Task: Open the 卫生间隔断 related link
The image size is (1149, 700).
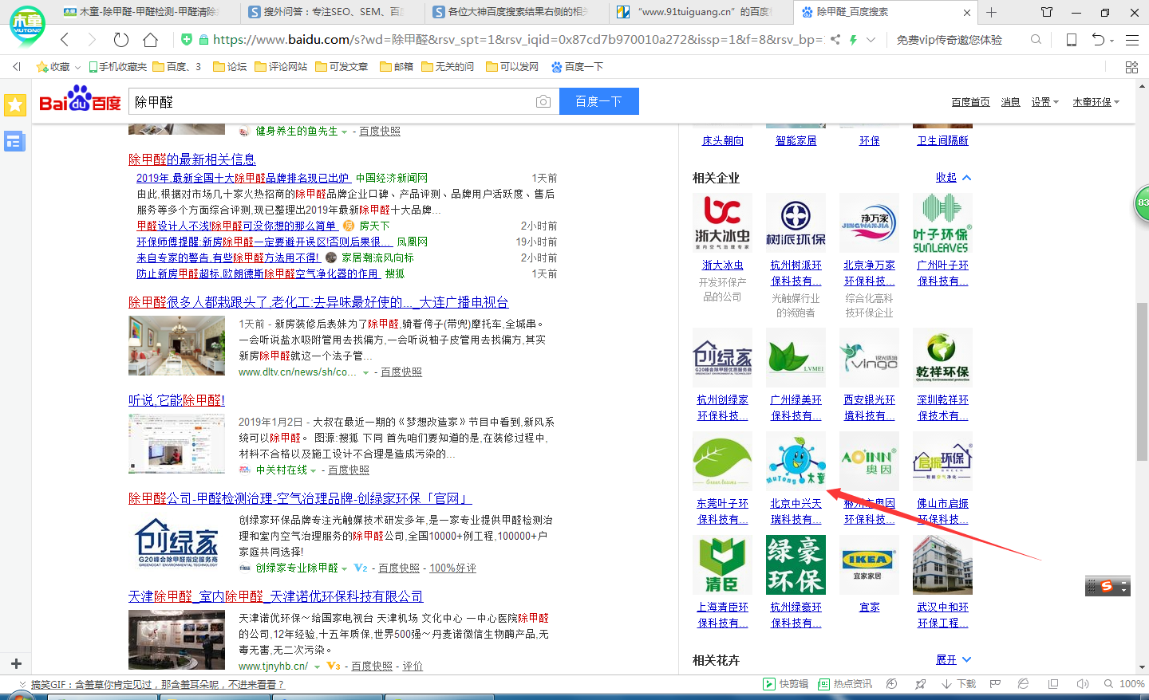Action: click(x=942, y=140)
